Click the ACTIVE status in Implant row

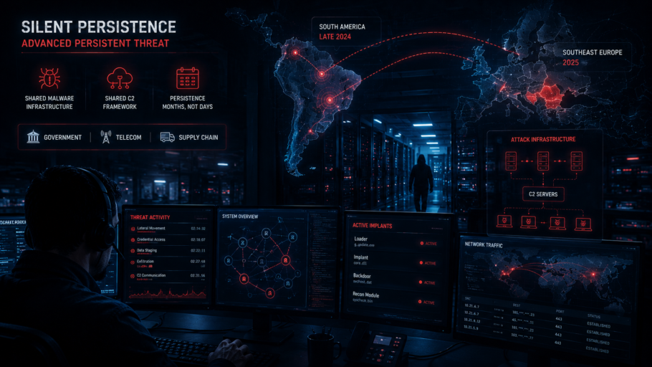(430, 263)
